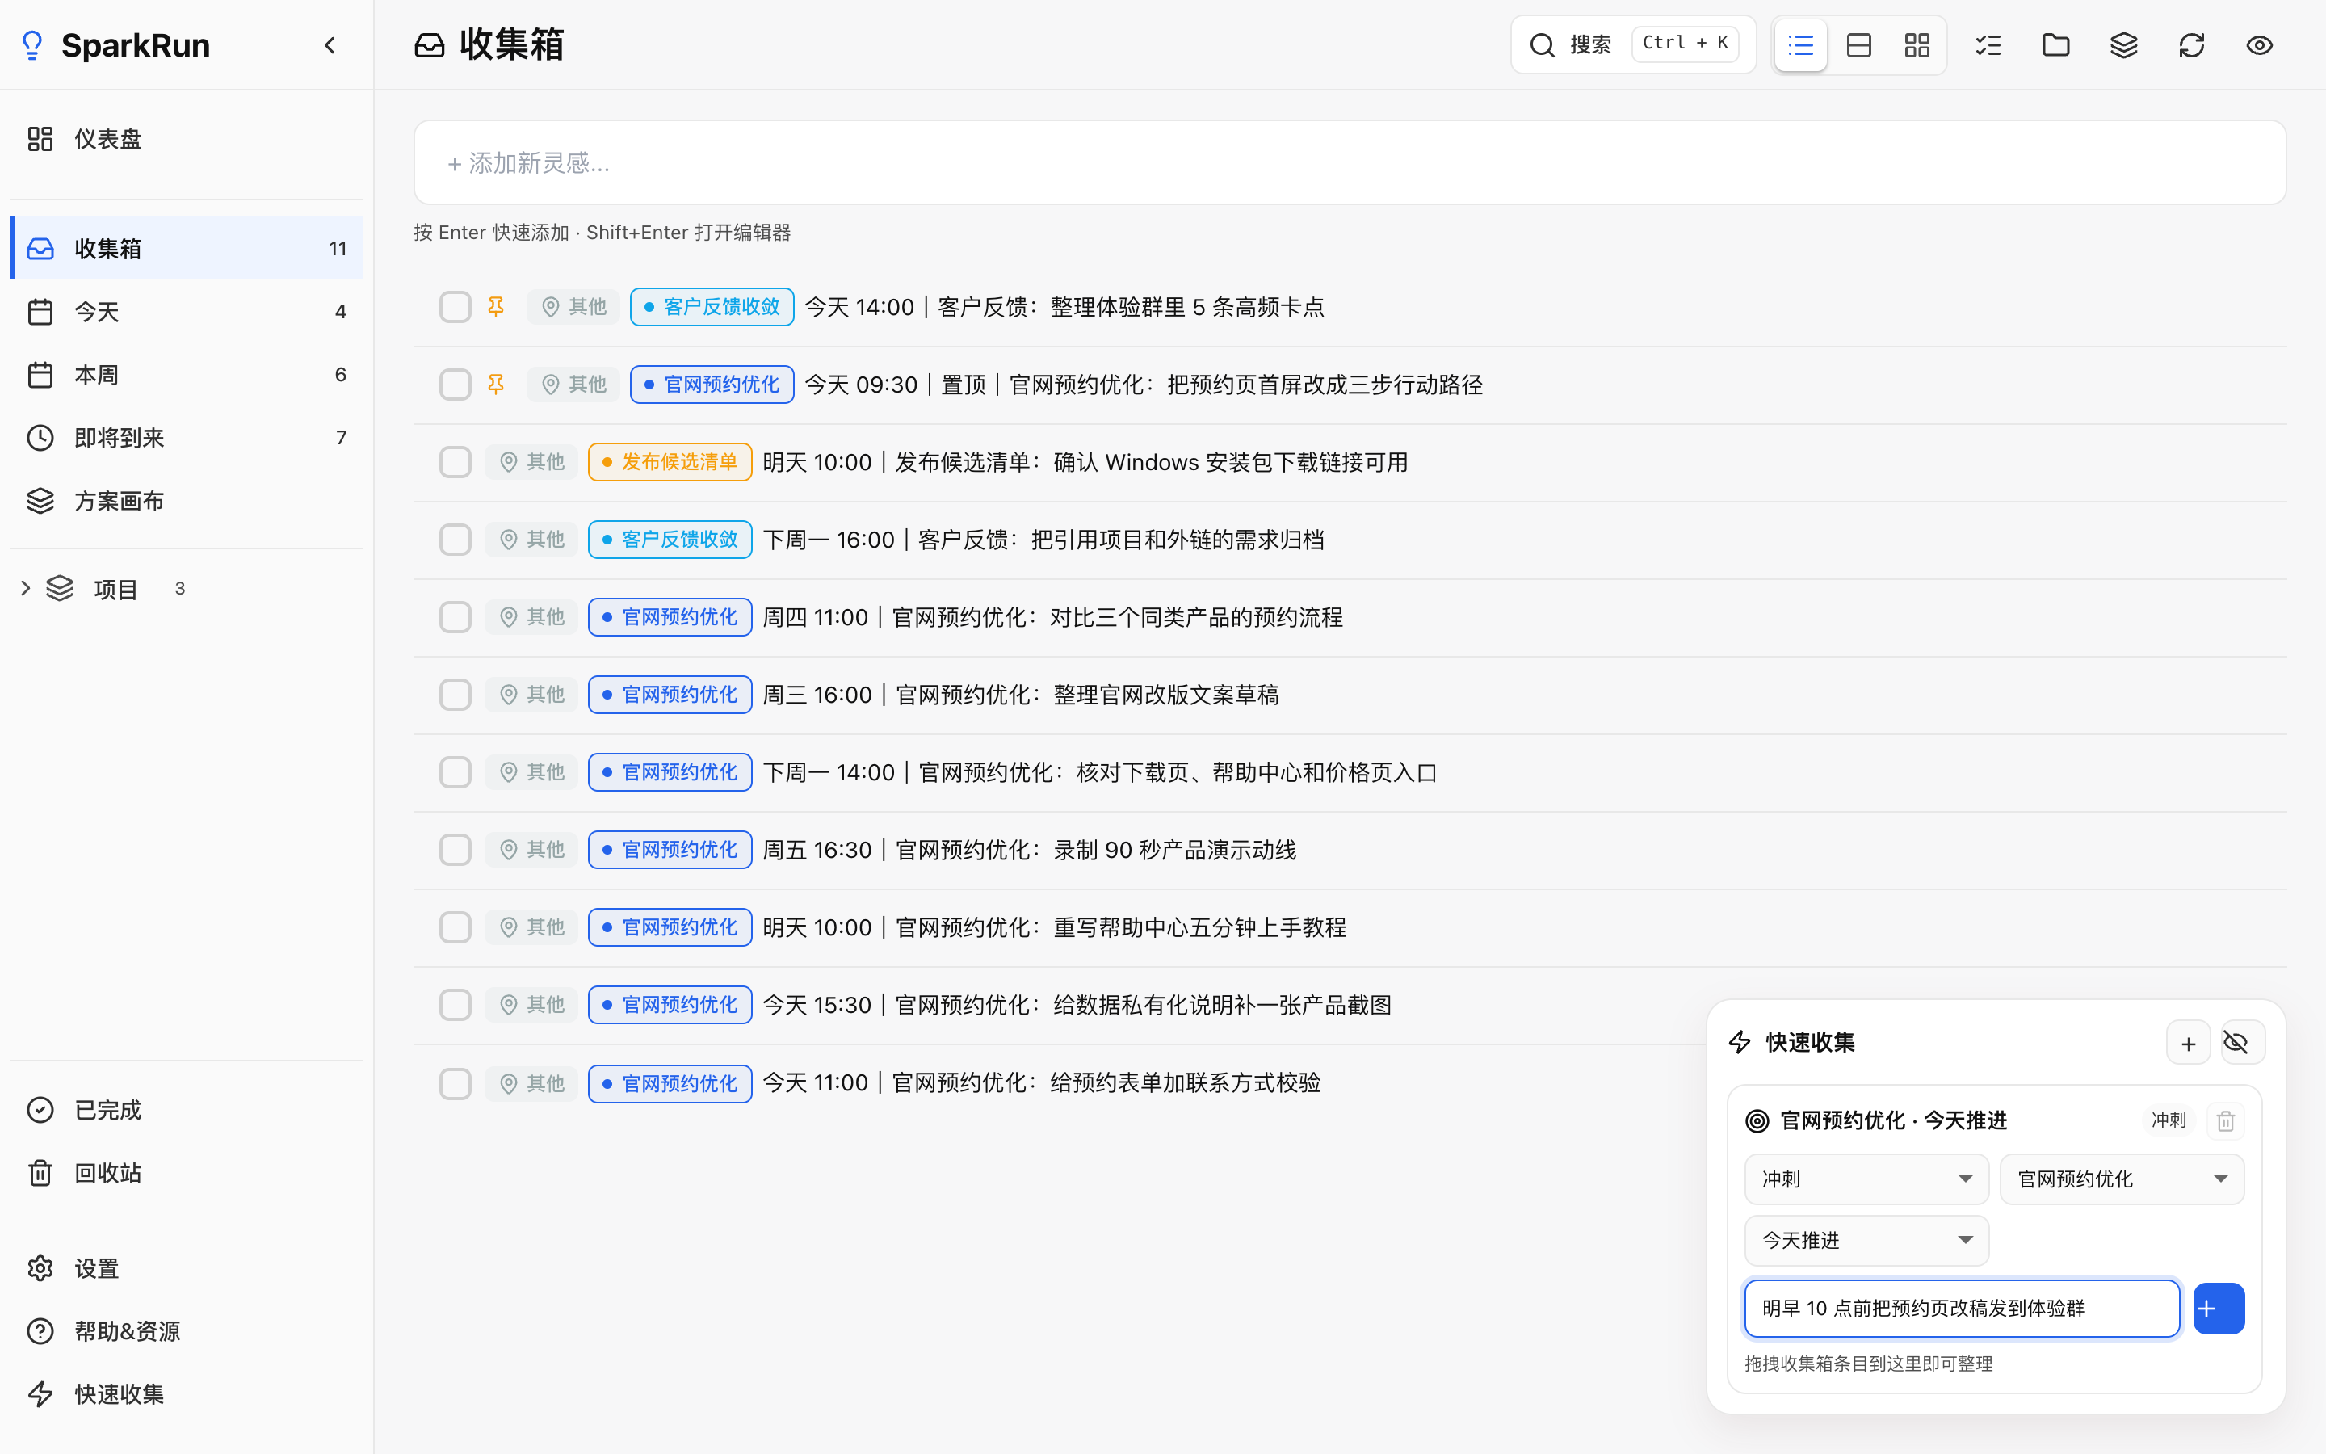Click the layers stack icon in the toolbar
Screen dimensions: 2326x1454
pyautogui.click(x=2124, y=45)
